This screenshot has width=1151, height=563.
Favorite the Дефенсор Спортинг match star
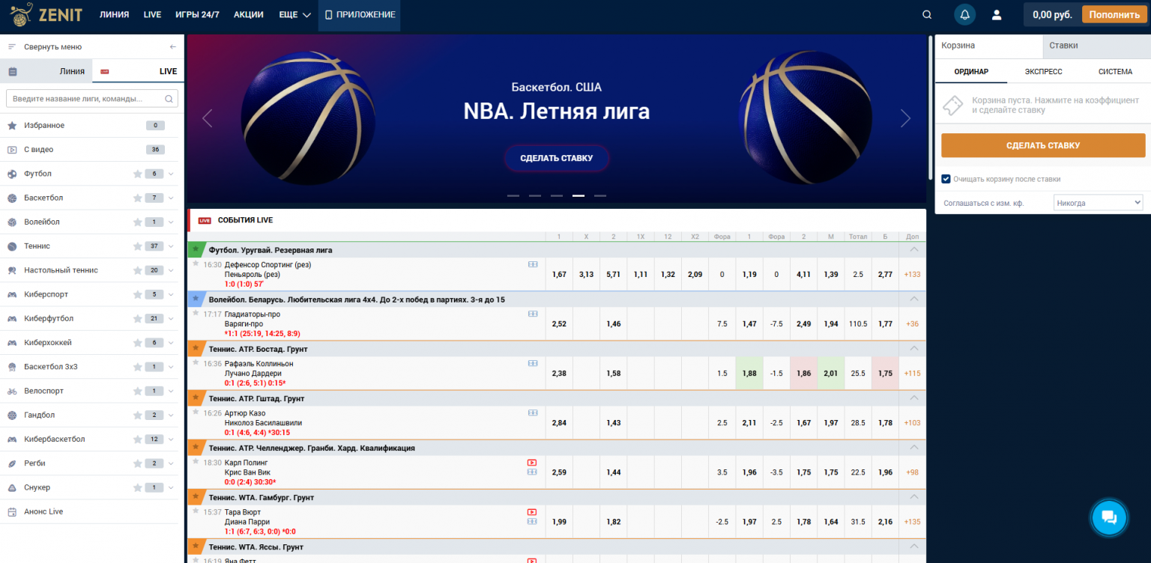click(x=196, y=264)
